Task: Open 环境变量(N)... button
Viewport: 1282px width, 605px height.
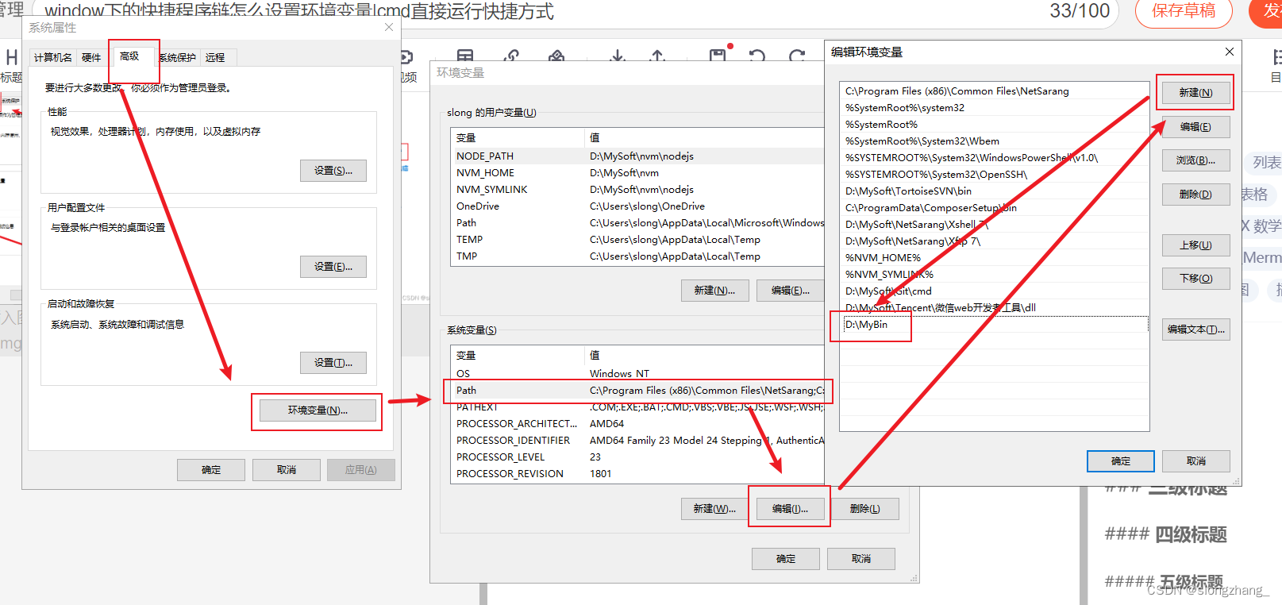Action: [318, 410]
